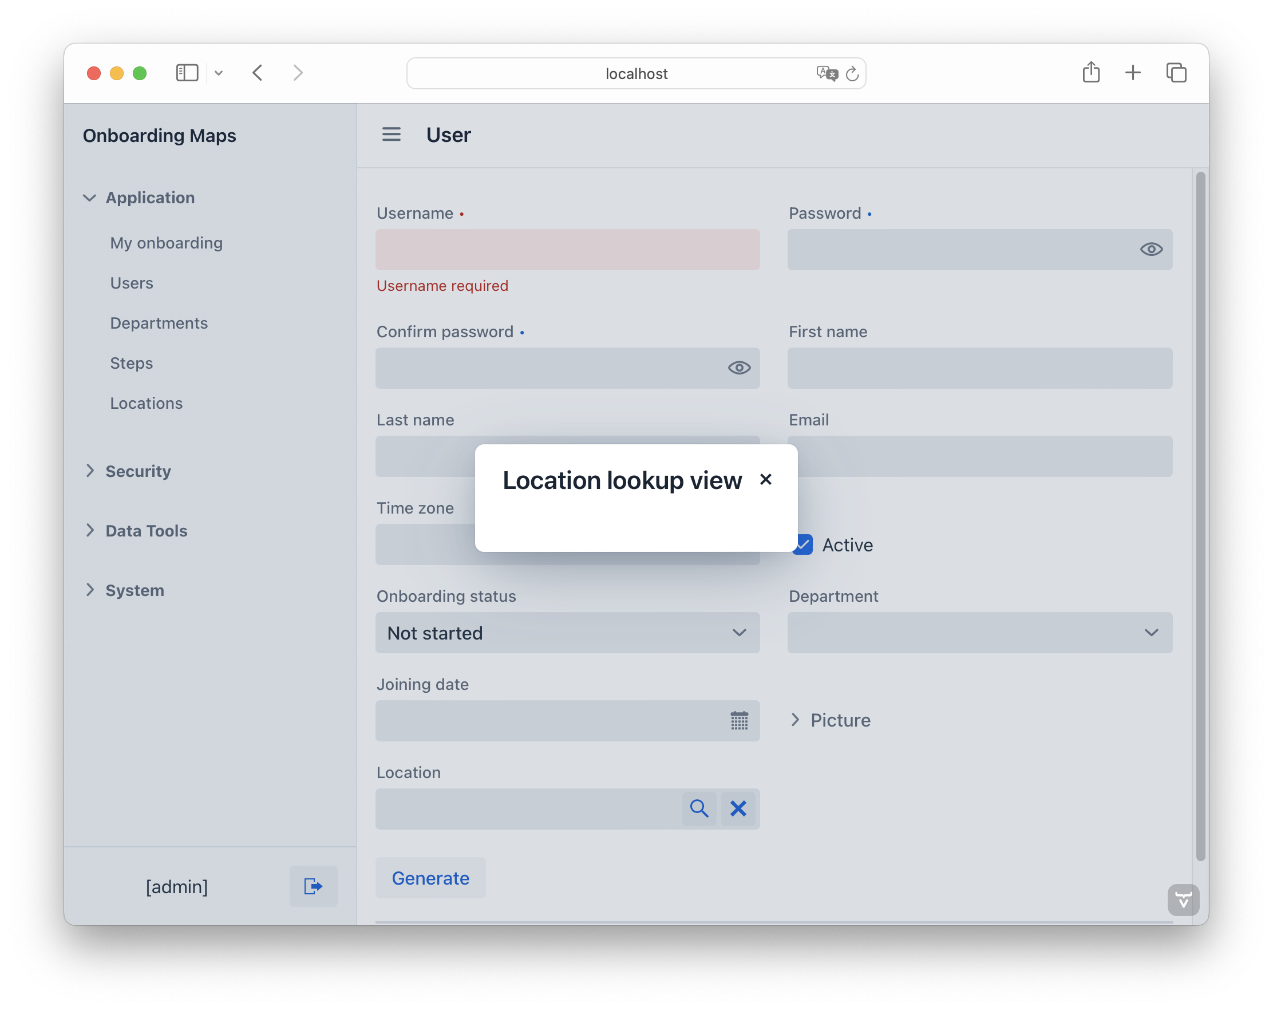Search for a location using the magnifier icon
Viewport: 1273px width, 1010px height.
pos(699,808)
